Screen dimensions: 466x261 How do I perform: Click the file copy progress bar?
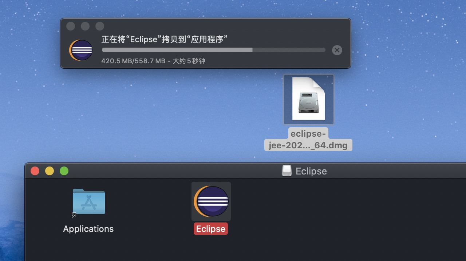tap(213, 50)
